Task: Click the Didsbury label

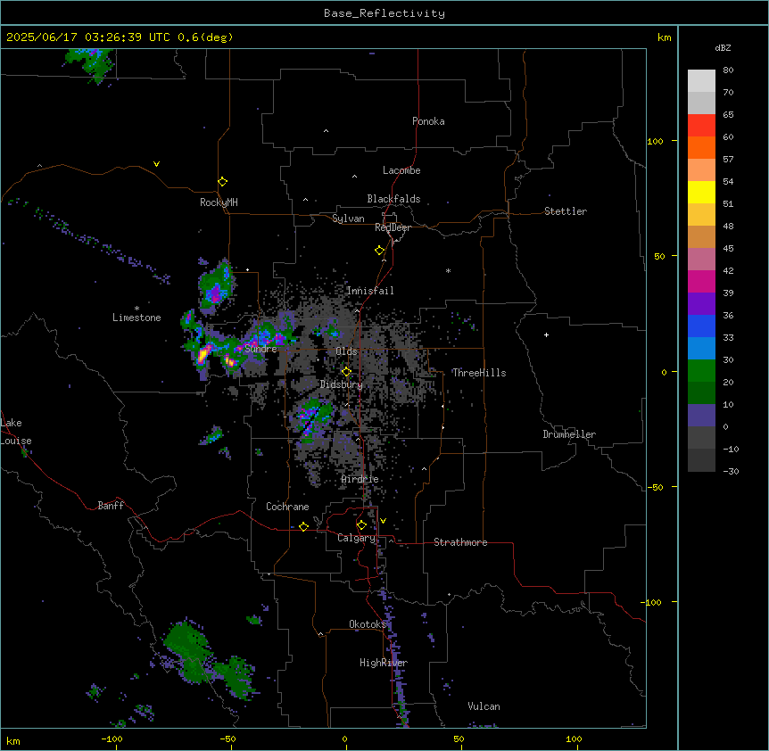Action: click(342, 384)
